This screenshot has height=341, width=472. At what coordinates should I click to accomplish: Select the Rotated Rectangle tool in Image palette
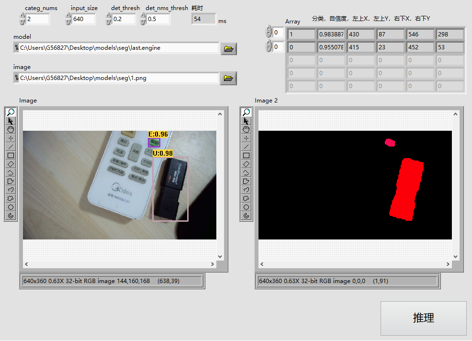click(x=11, y=164)
